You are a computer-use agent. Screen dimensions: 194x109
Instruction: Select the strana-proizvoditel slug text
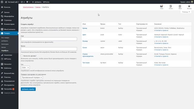[x=107, y=54]
